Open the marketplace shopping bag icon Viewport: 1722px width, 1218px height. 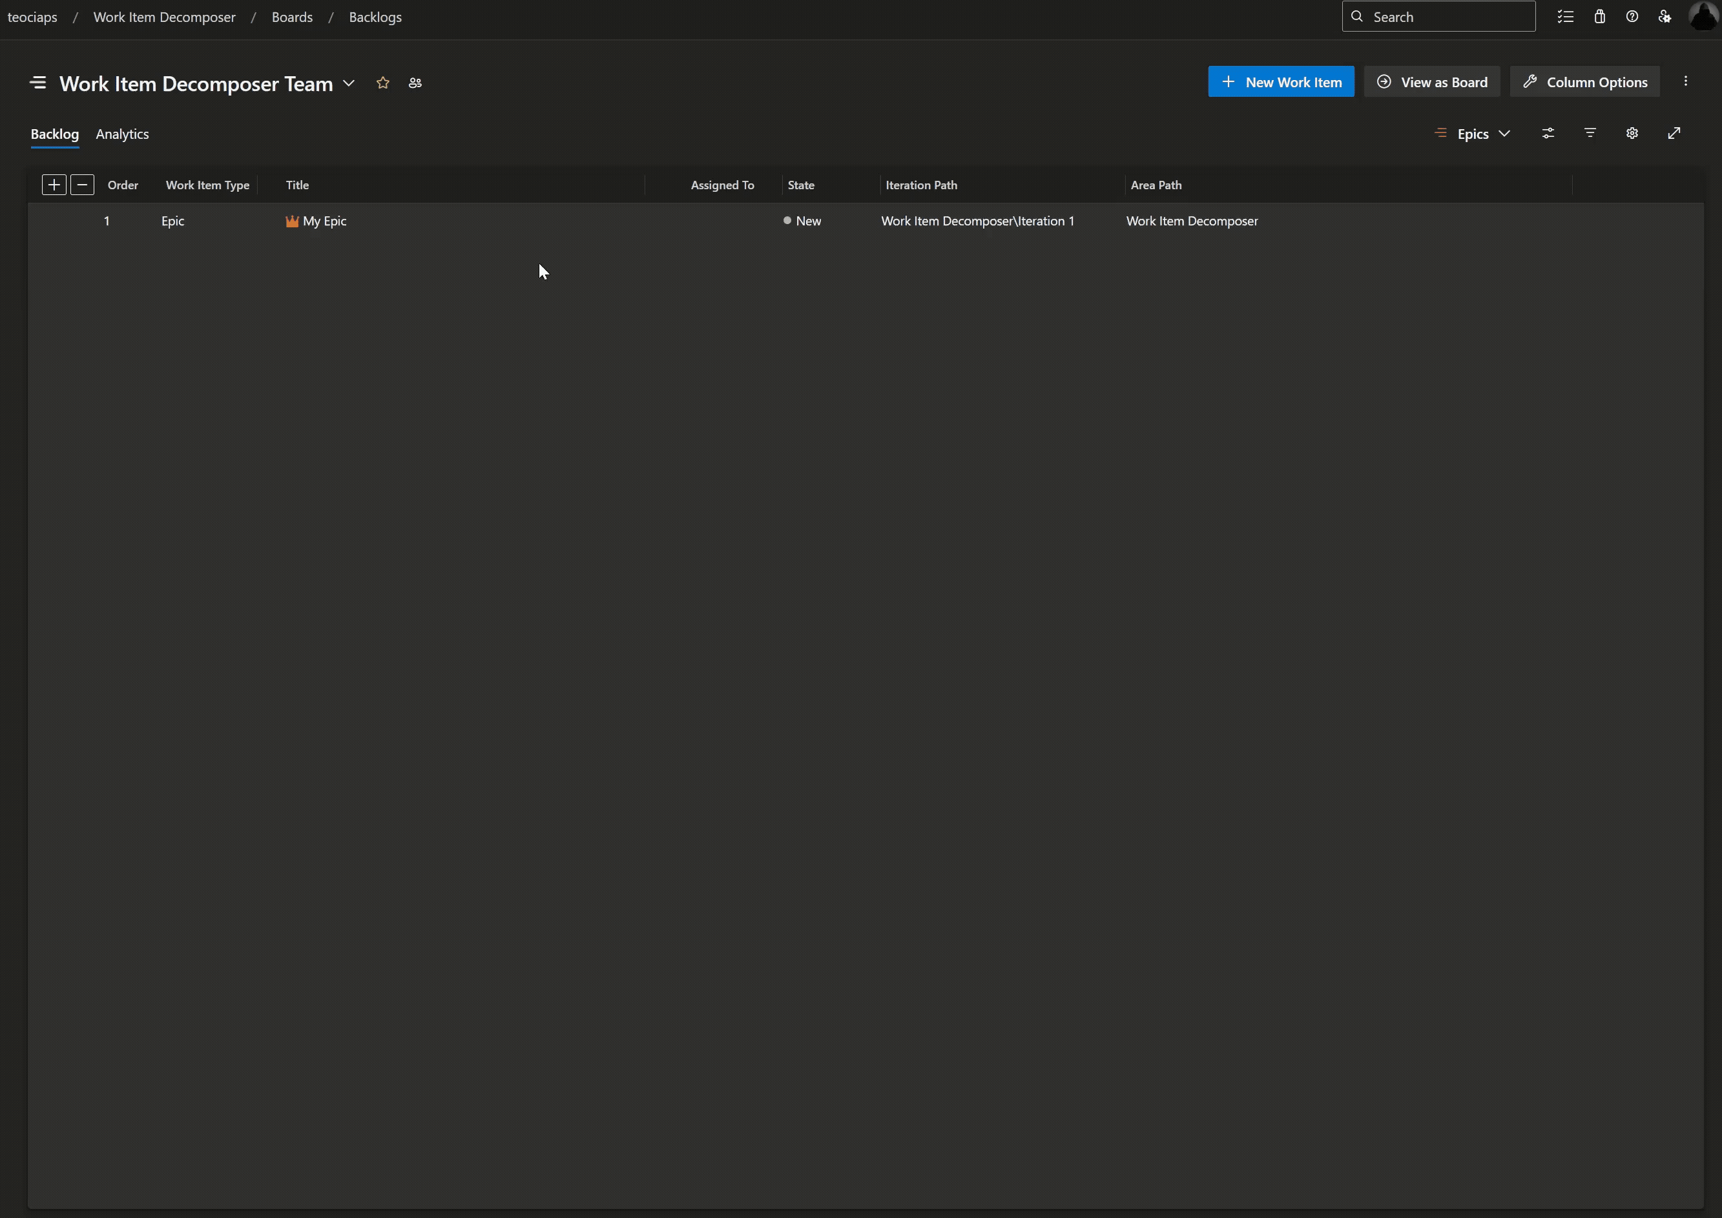[x=1600, y=17]
